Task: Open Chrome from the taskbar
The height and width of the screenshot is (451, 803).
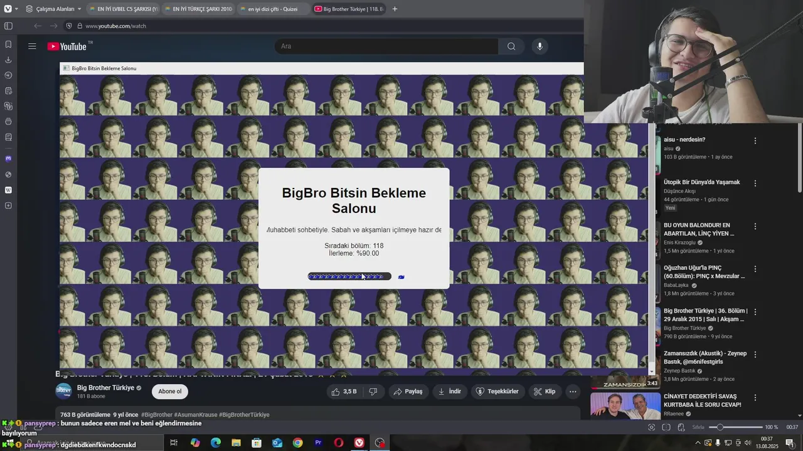Action: pos(297,443)
